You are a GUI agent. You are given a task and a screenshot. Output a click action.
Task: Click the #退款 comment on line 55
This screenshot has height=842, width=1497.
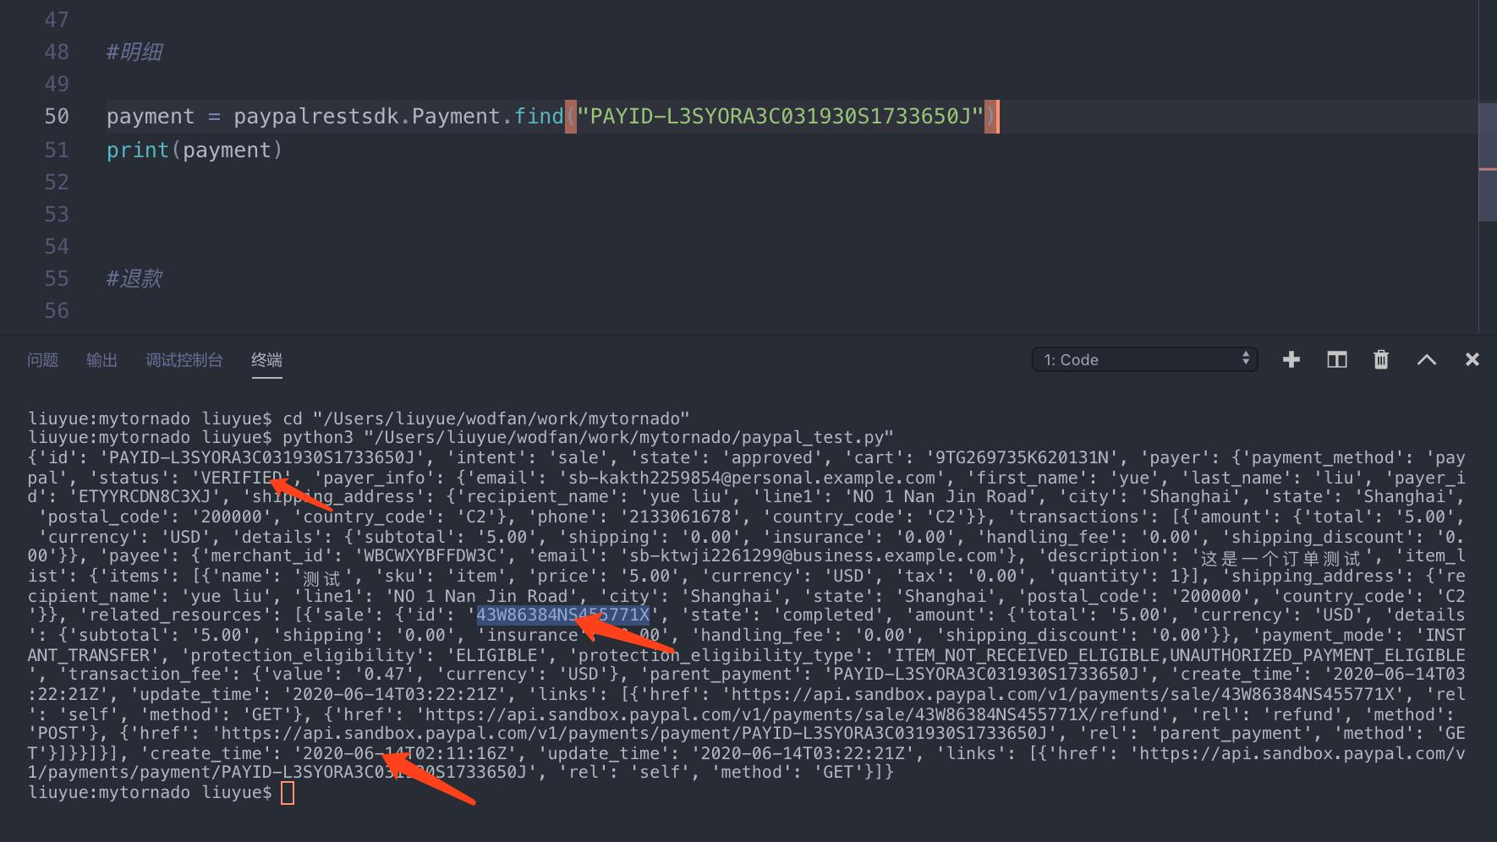(133, 279)
